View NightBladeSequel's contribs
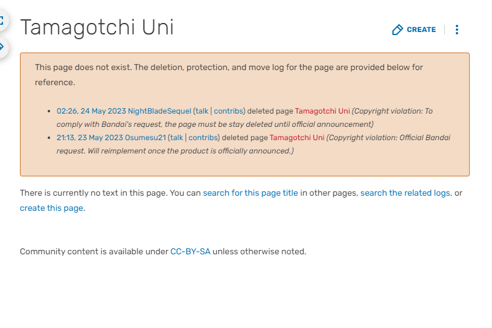 pos(228,111)
